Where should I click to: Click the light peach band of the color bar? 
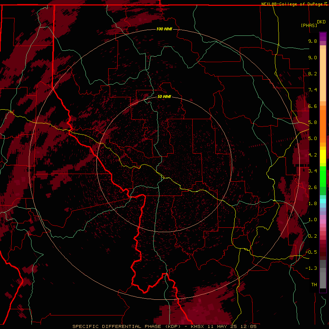pos(323,75)
